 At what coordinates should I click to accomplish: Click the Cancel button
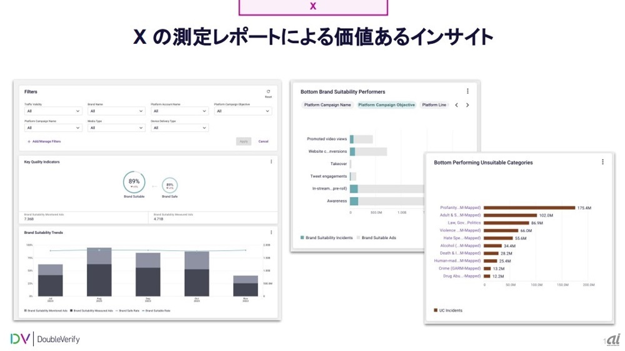[x=264, y=141]
